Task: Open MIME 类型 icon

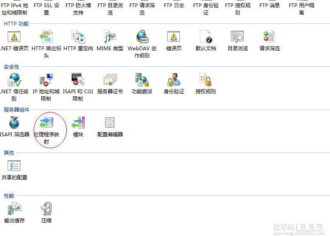Action: 110,37
